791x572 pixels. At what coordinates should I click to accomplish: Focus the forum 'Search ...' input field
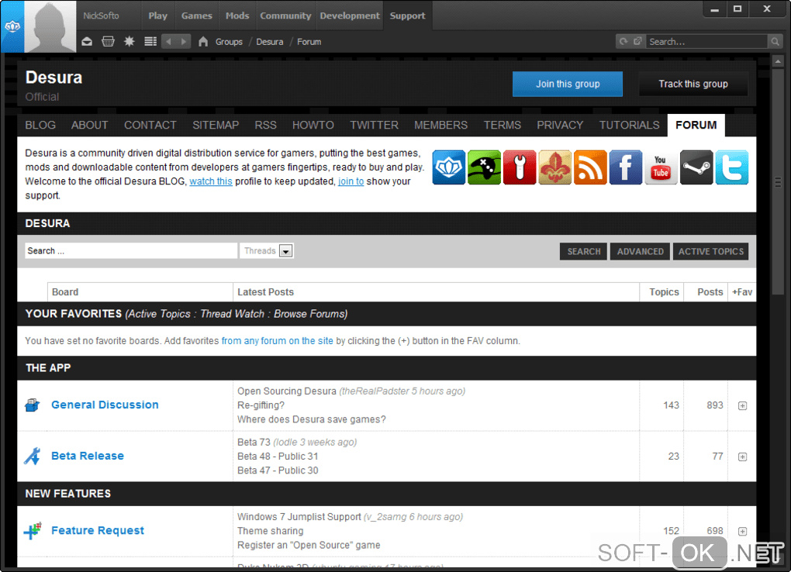(x=131, y=250)
